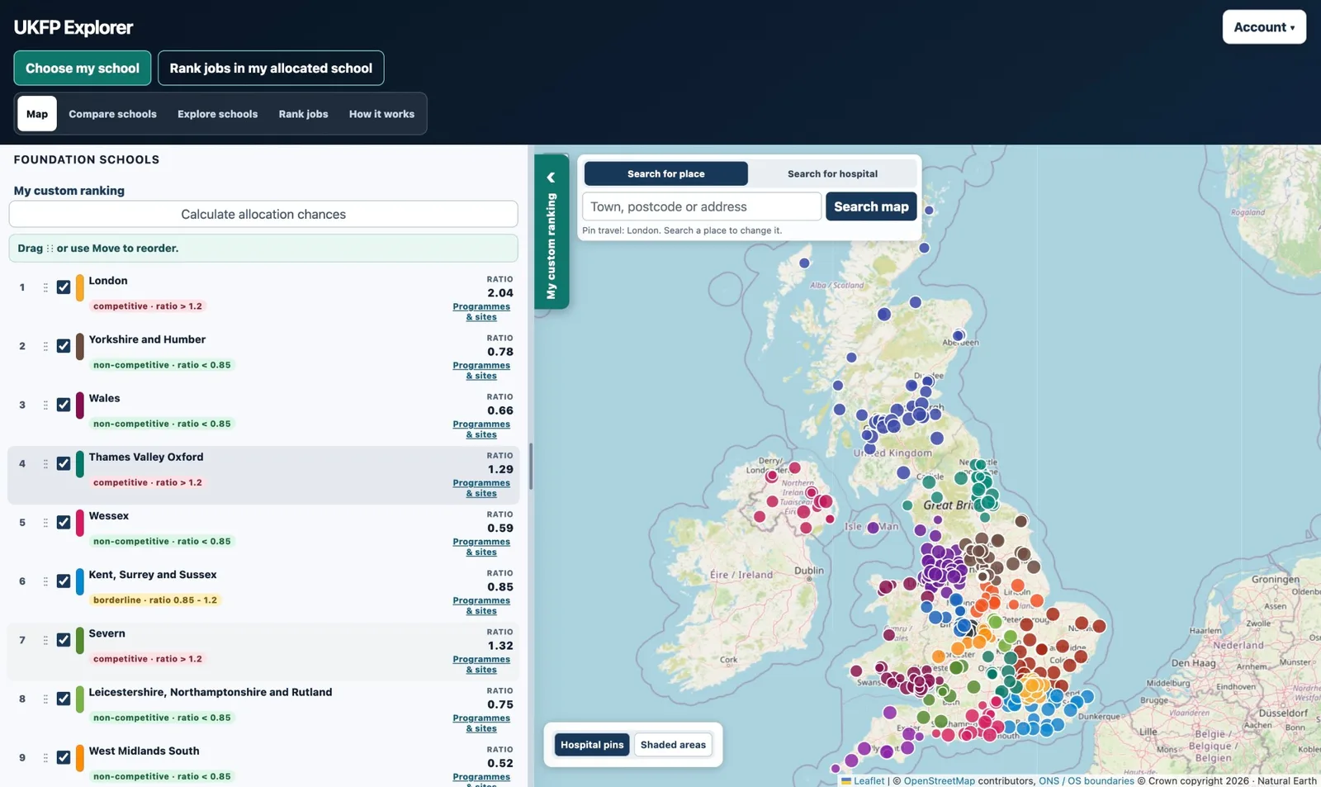Click the drag handle beside Yorkshire and Humber
This screenshot has height=787, width=1321.
pyautogui.click(x=45, y=346)
